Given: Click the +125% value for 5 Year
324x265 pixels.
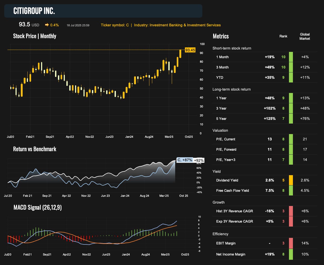Looking at the screenshot, I should pyautogui.click(x=270, y=119).
